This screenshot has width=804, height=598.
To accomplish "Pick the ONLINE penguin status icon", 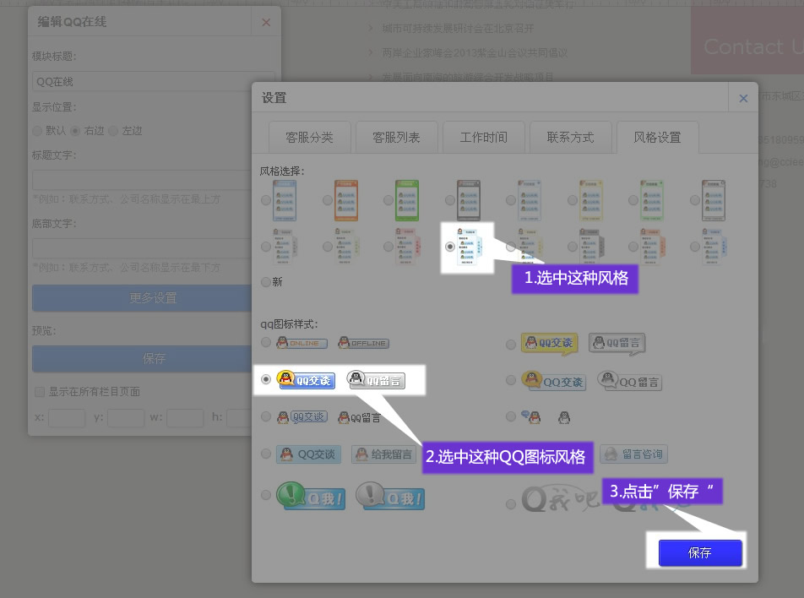I will click(301, 343).
